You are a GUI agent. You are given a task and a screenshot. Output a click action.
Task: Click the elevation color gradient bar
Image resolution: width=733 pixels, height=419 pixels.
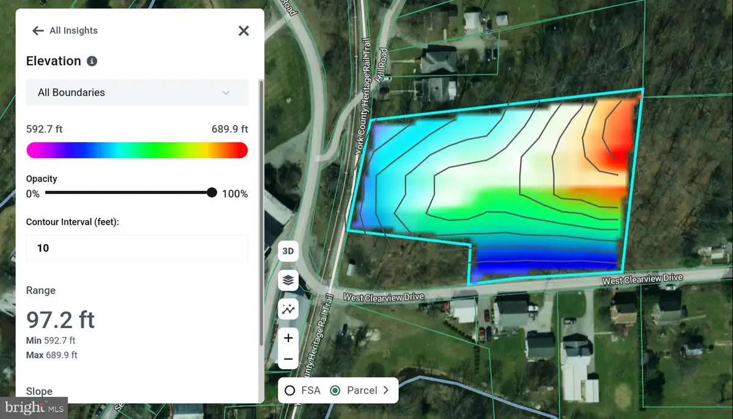137,150
